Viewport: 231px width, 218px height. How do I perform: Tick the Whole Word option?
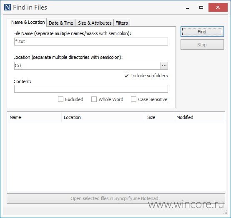[94, 99]
